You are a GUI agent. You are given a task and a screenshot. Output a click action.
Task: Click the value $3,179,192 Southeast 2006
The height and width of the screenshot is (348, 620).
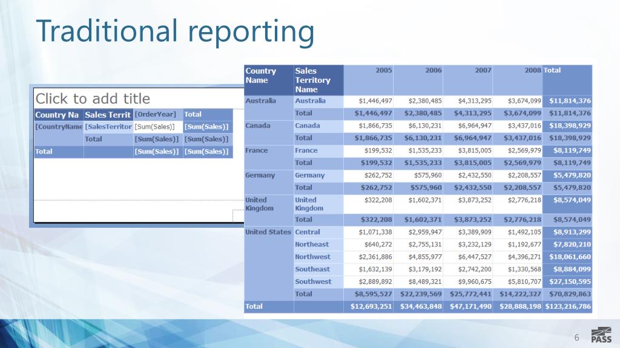click(418, 269)
